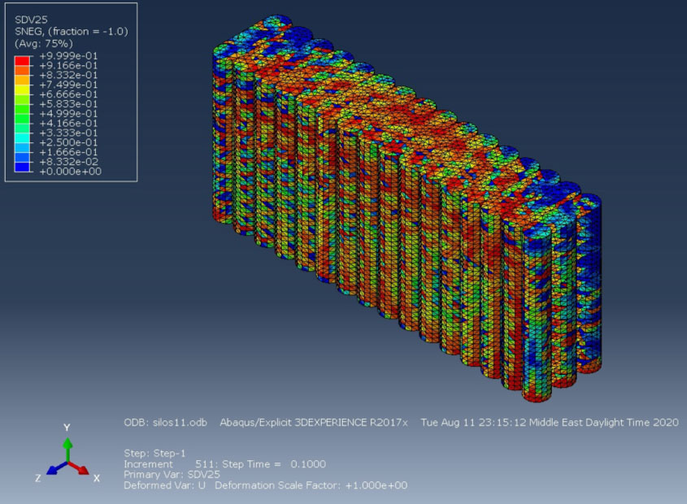Click the Y label above the triad
Image resolution: width=687 pixels, height=504 pixels.
[67, 428]
